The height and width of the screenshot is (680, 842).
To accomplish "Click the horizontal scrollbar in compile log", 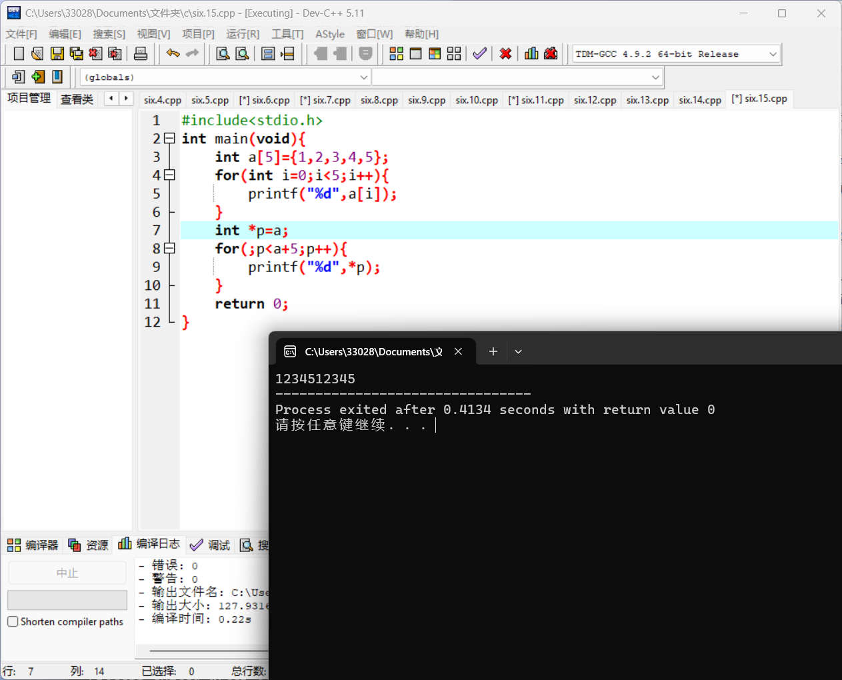I will 209,651.
